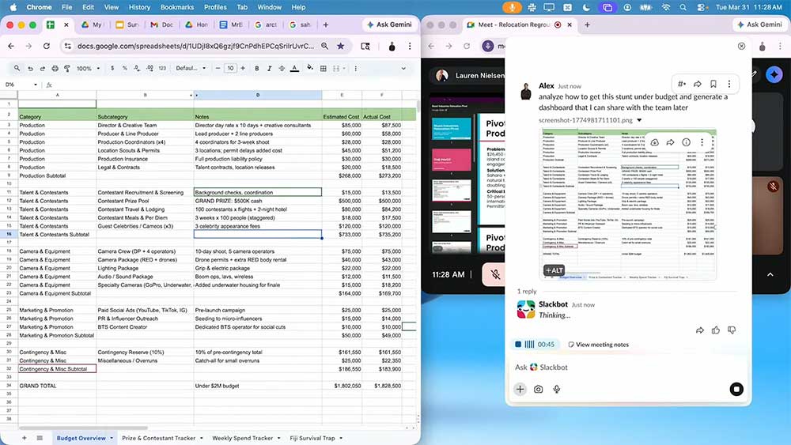
Task: Open the font family dropdown
Action: pyautogui.click(x=191, y=68)
